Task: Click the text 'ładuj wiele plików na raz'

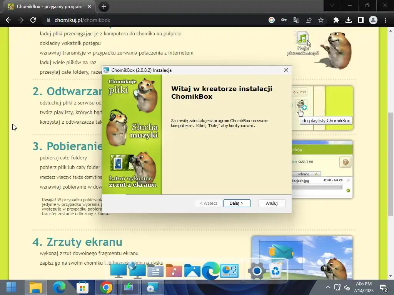Action: pos(68,62)
